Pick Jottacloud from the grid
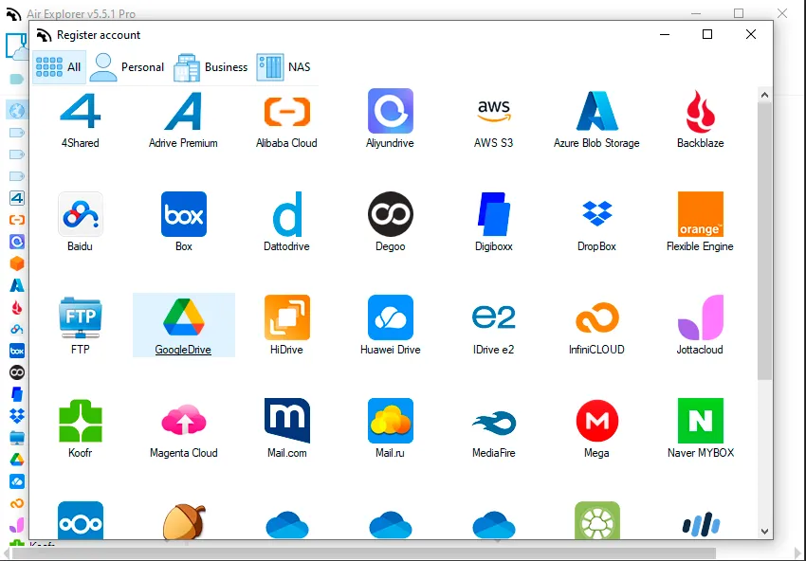The width and height of the screenshot is (806, 561). [x=700, y=317]
